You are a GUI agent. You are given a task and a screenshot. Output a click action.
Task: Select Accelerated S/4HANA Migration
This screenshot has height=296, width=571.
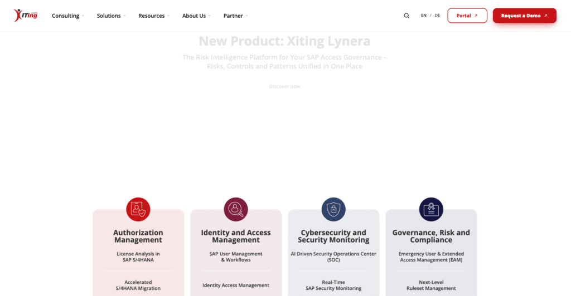click(x=138, y=285)
